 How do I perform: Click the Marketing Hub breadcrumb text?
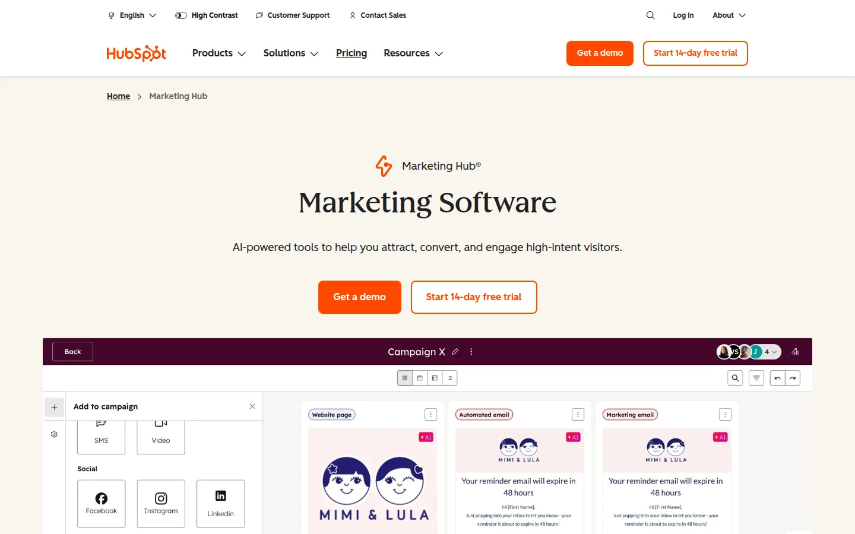178,96
